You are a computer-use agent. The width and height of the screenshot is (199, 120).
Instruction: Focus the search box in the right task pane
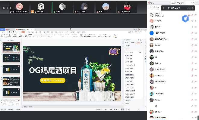[131, 52]
